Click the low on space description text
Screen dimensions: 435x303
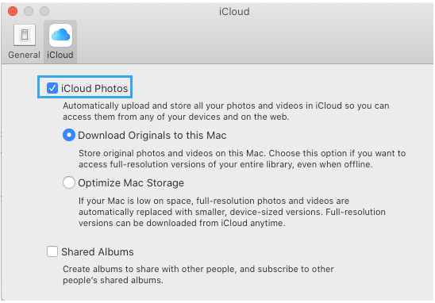pyautogui.click(x=232, y=212)
